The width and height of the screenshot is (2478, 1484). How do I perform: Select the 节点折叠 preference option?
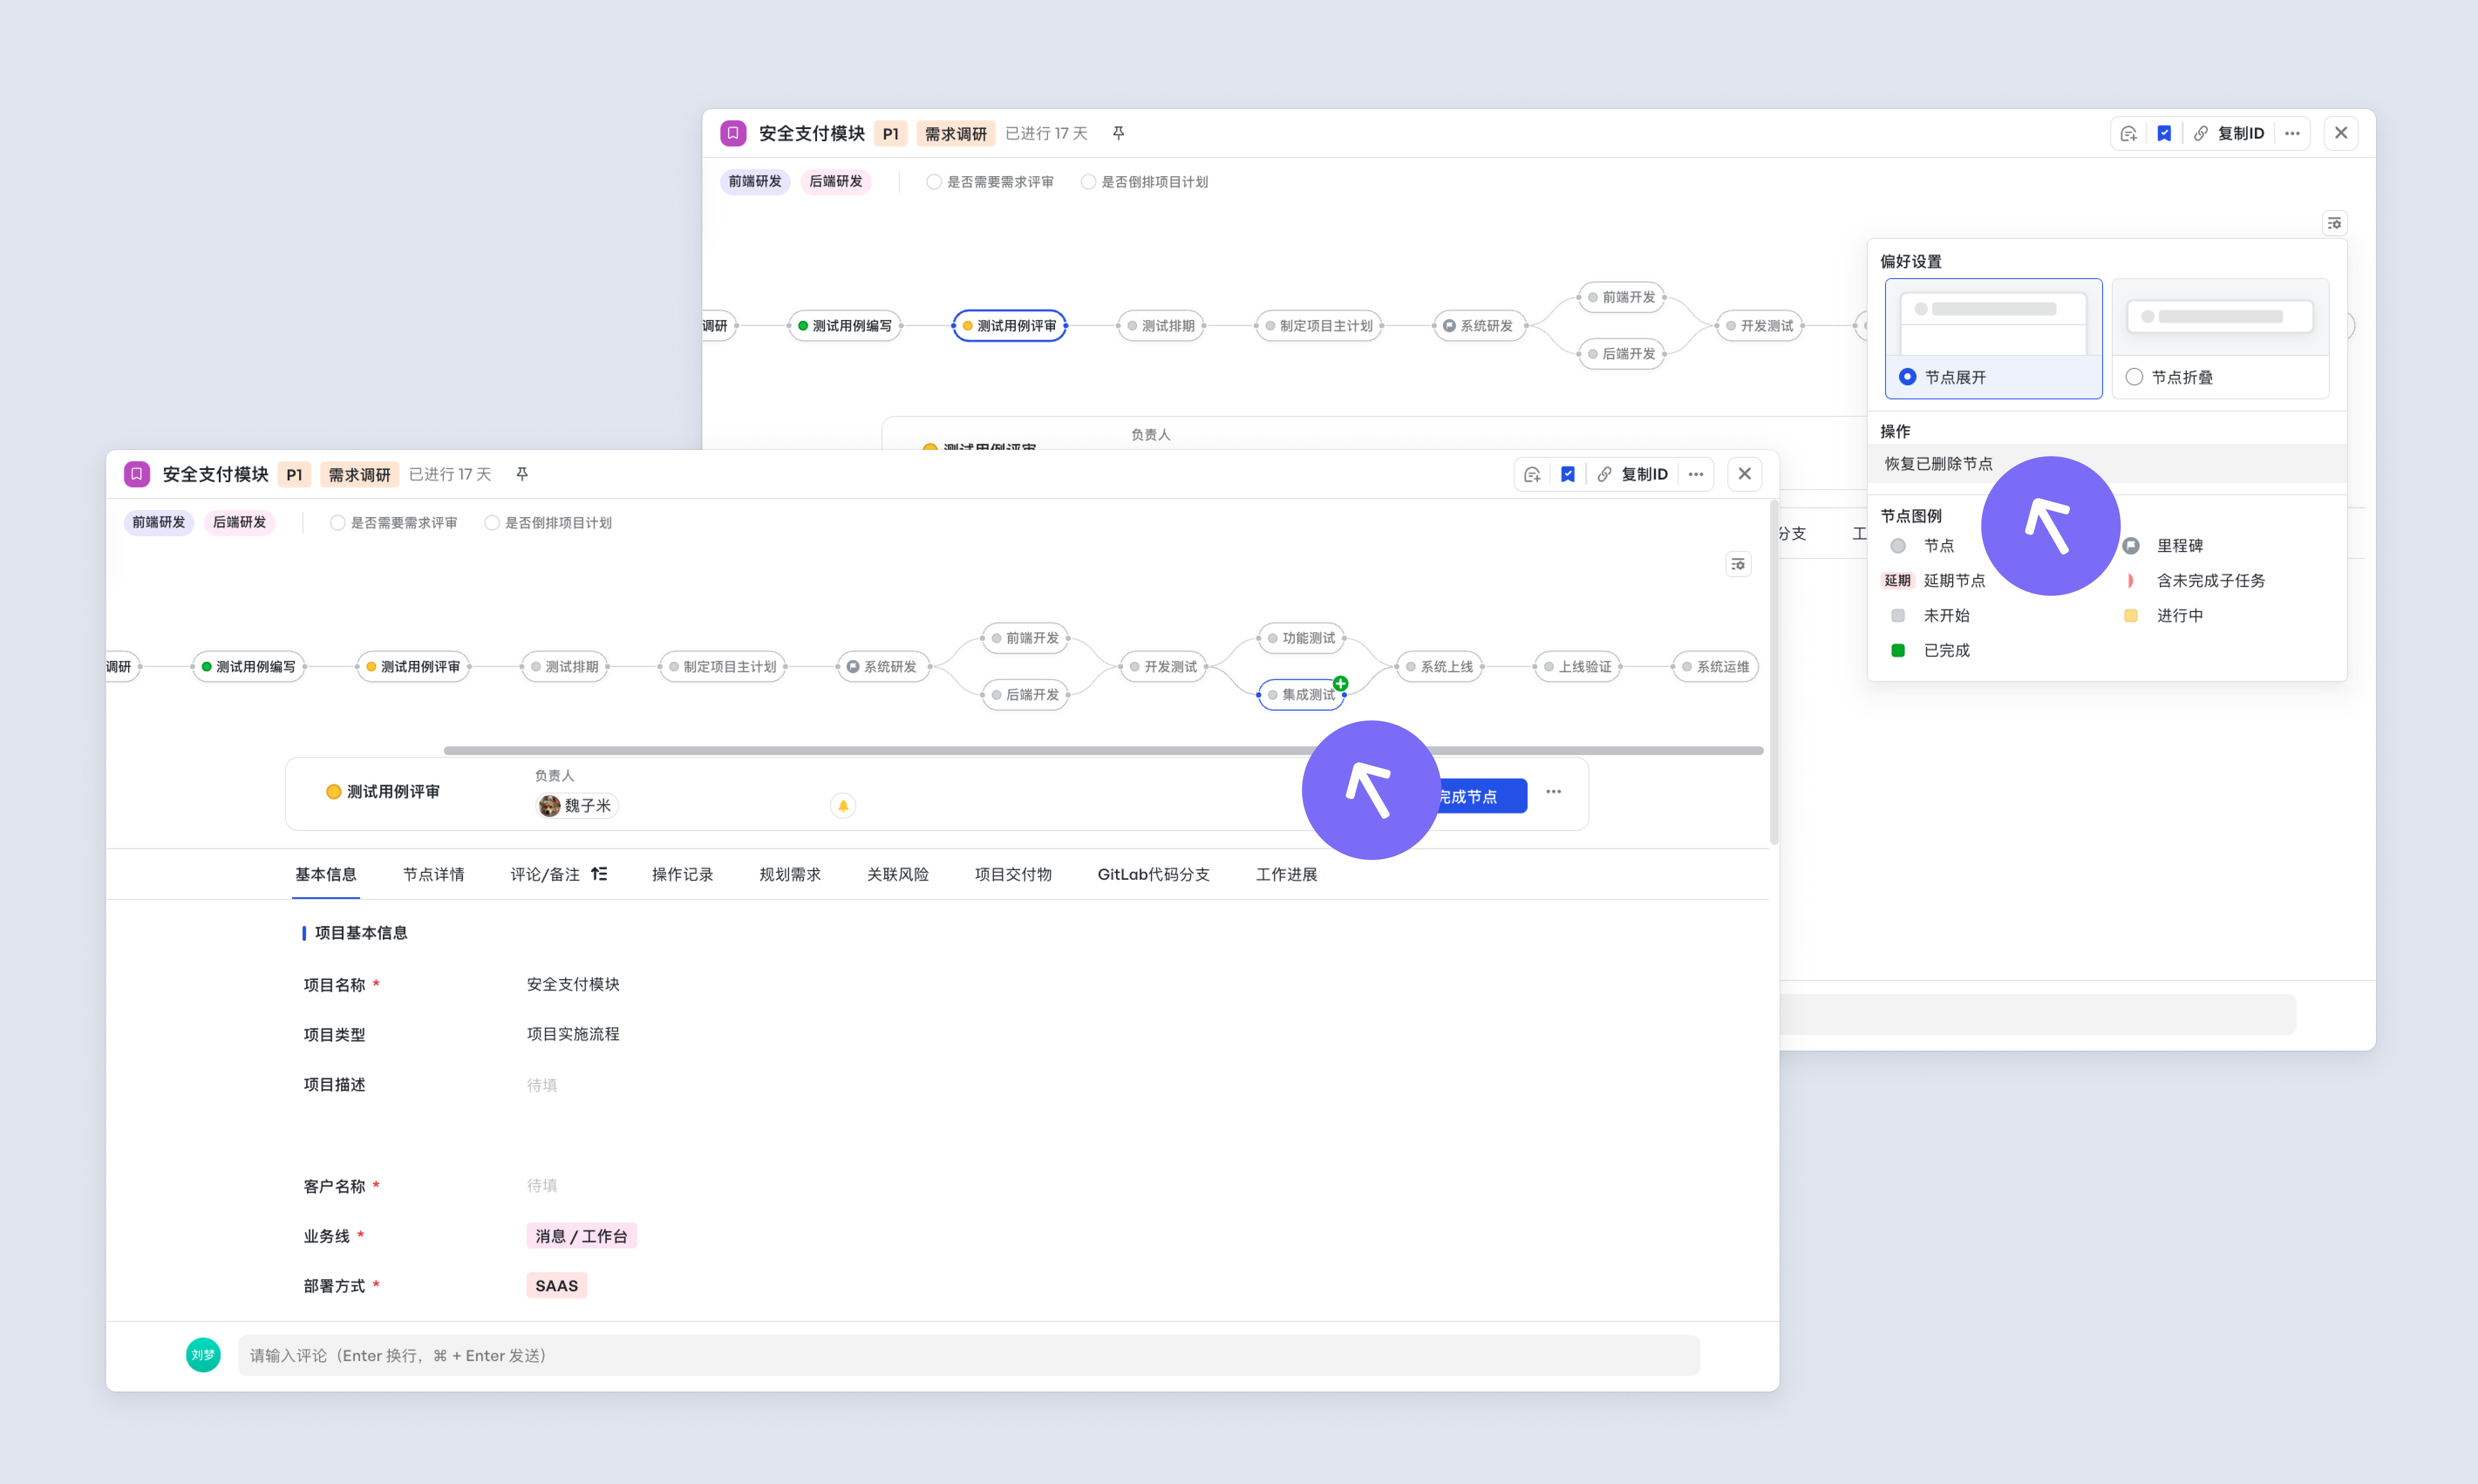click(2220, 339)
